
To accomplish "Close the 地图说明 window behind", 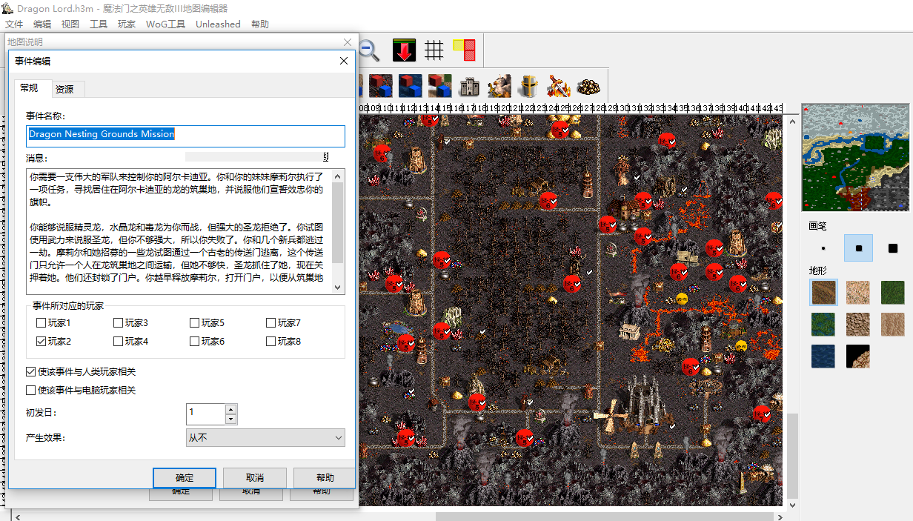I will [348, 42].
